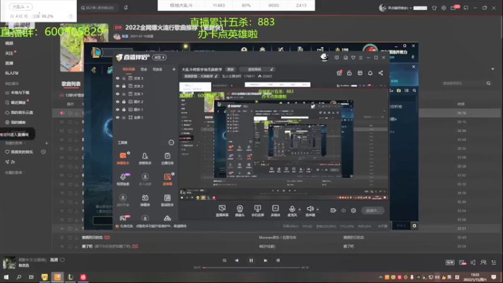Open 视频 in music player sidebar
The image size is (503, 283).
coord(9,43)
